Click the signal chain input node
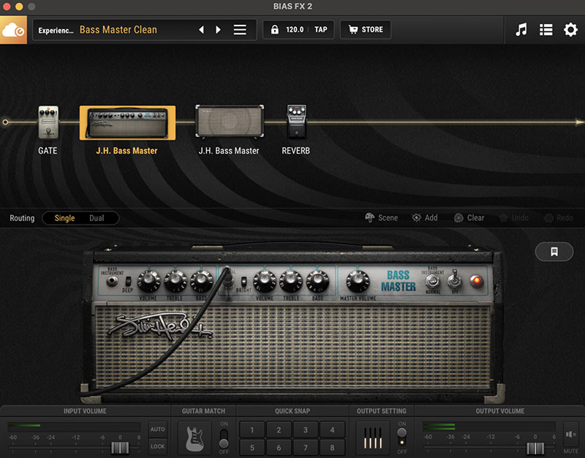585x458 pixels. click(5, 122)
